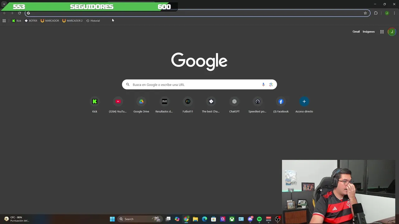Open Microsoft Store from the taskbar

point(214,219)
